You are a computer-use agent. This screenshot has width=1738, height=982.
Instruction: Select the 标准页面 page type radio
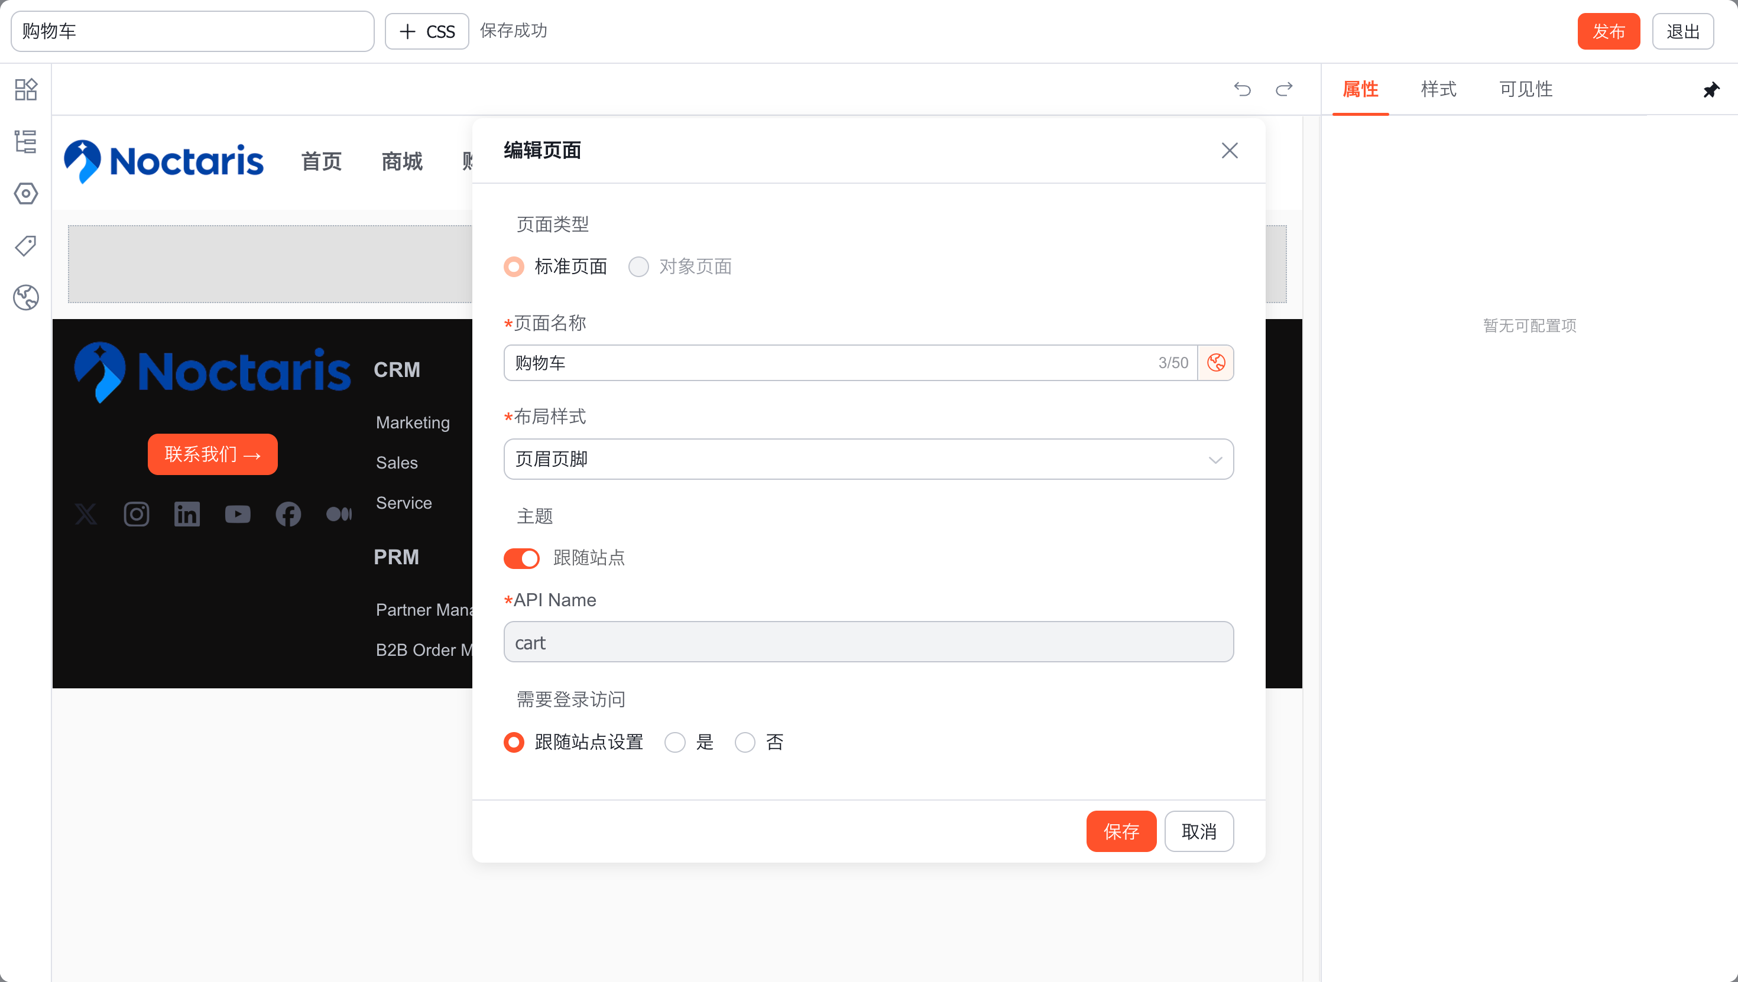514,267
